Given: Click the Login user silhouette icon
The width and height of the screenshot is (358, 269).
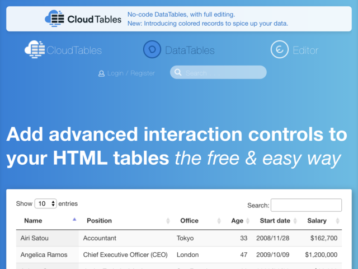Looking at the screenshot, I should [101, 73].
